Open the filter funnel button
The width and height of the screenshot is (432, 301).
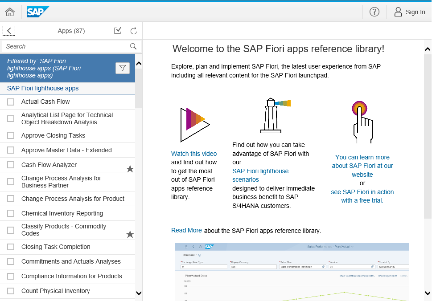[123, 68]
